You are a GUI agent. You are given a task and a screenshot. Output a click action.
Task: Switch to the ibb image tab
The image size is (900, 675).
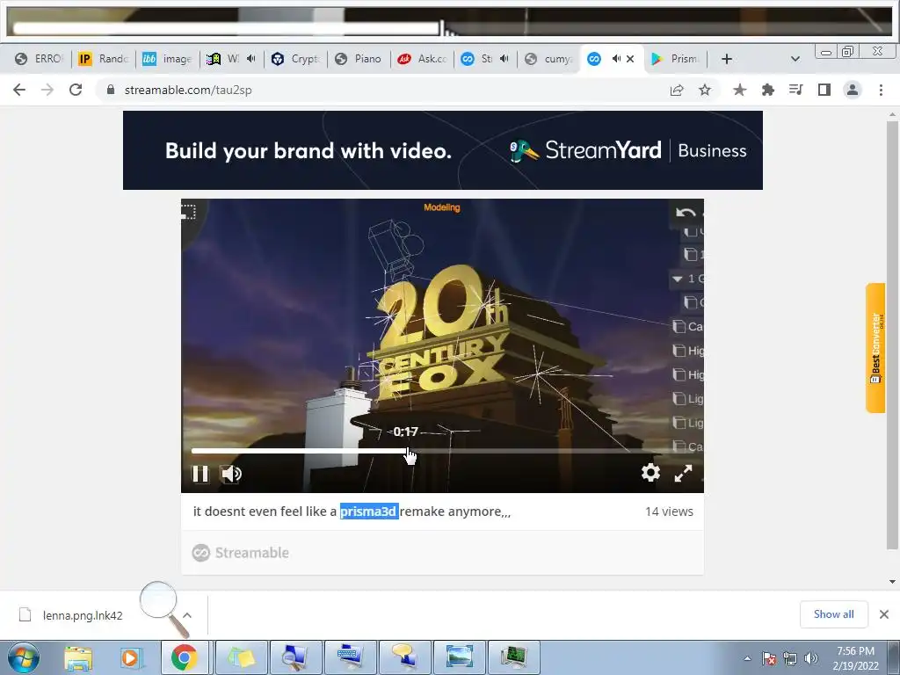click(167, 59)
